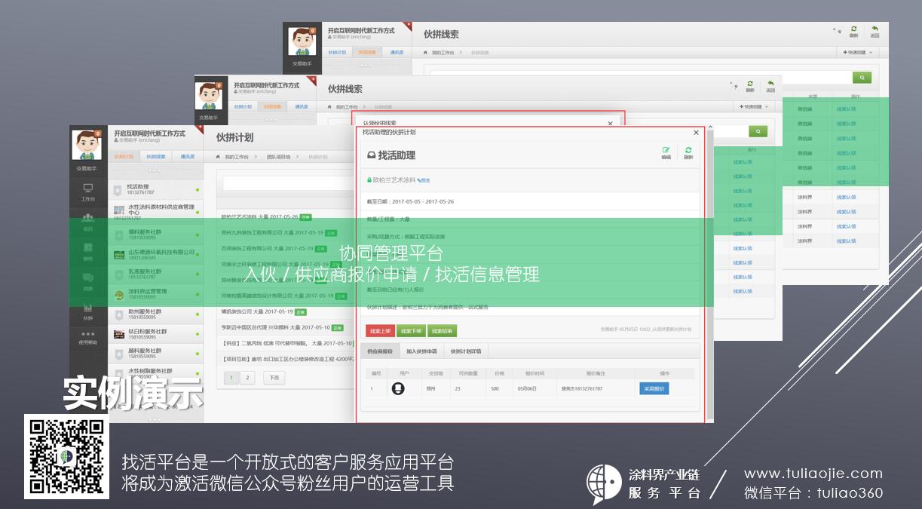Close the 找活助理的伙拼计划 dialog

coord(696,133)
